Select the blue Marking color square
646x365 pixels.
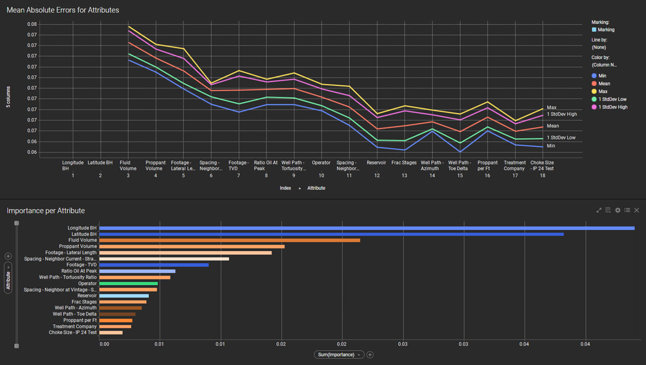point(594,30)
